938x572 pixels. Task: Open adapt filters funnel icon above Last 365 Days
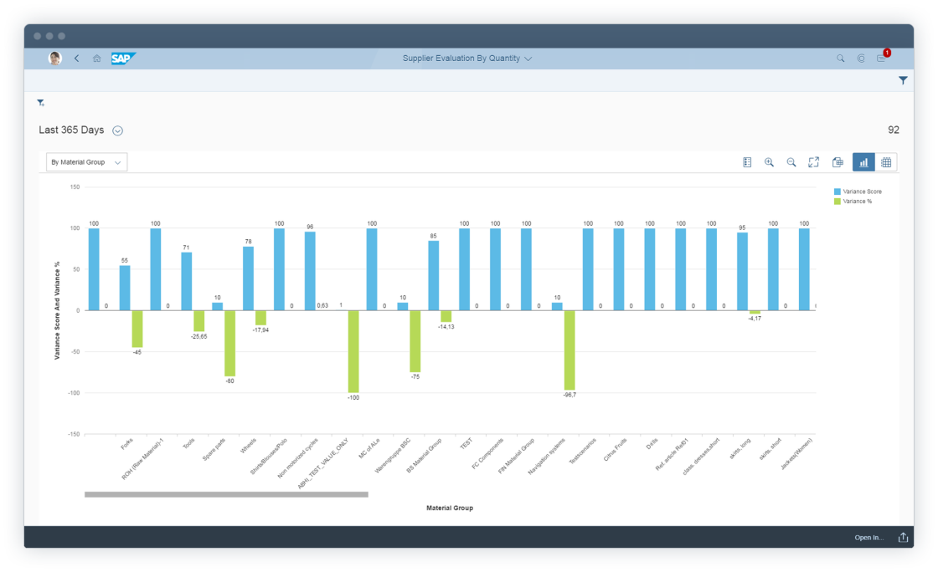click(41, 103)
